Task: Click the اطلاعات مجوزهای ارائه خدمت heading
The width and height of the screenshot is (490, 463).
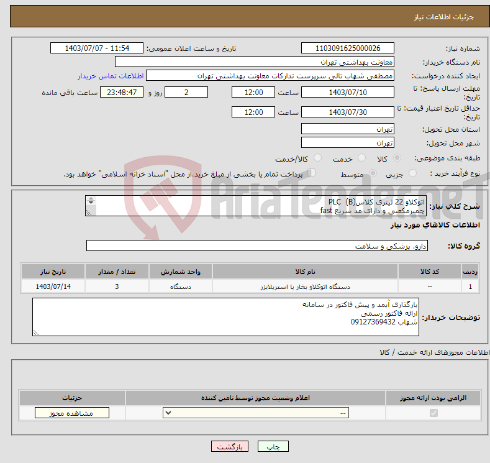Action: (434, 352)
